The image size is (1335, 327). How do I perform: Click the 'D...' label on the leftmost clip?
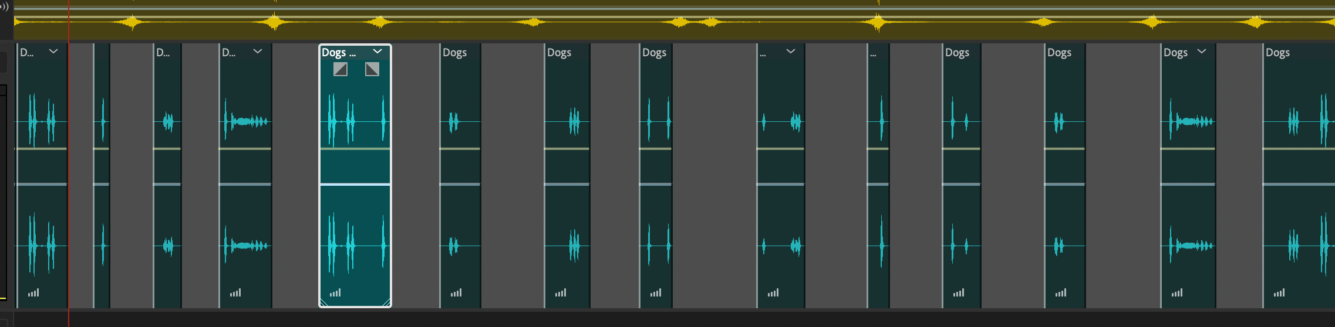[27, 52]
